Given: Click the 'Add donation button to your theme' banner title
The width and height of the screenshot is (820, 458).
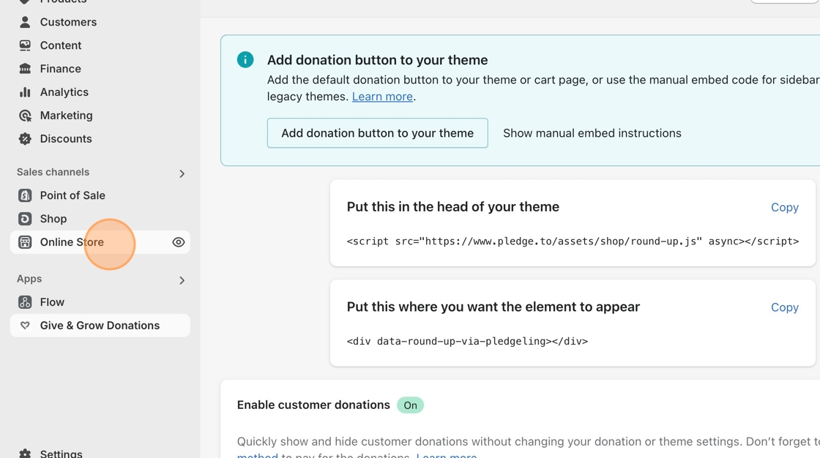Looking at the screenshot, I should [x=377, y=59].
